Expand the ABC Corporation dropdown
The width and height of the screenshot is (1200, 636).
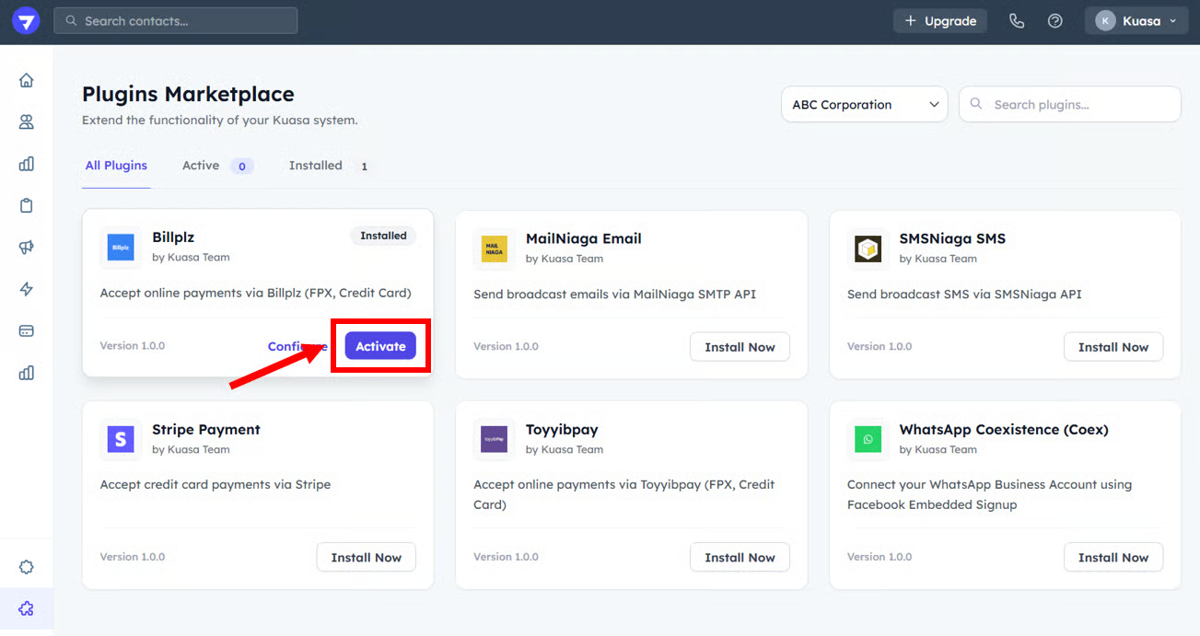tap(864, 105)
